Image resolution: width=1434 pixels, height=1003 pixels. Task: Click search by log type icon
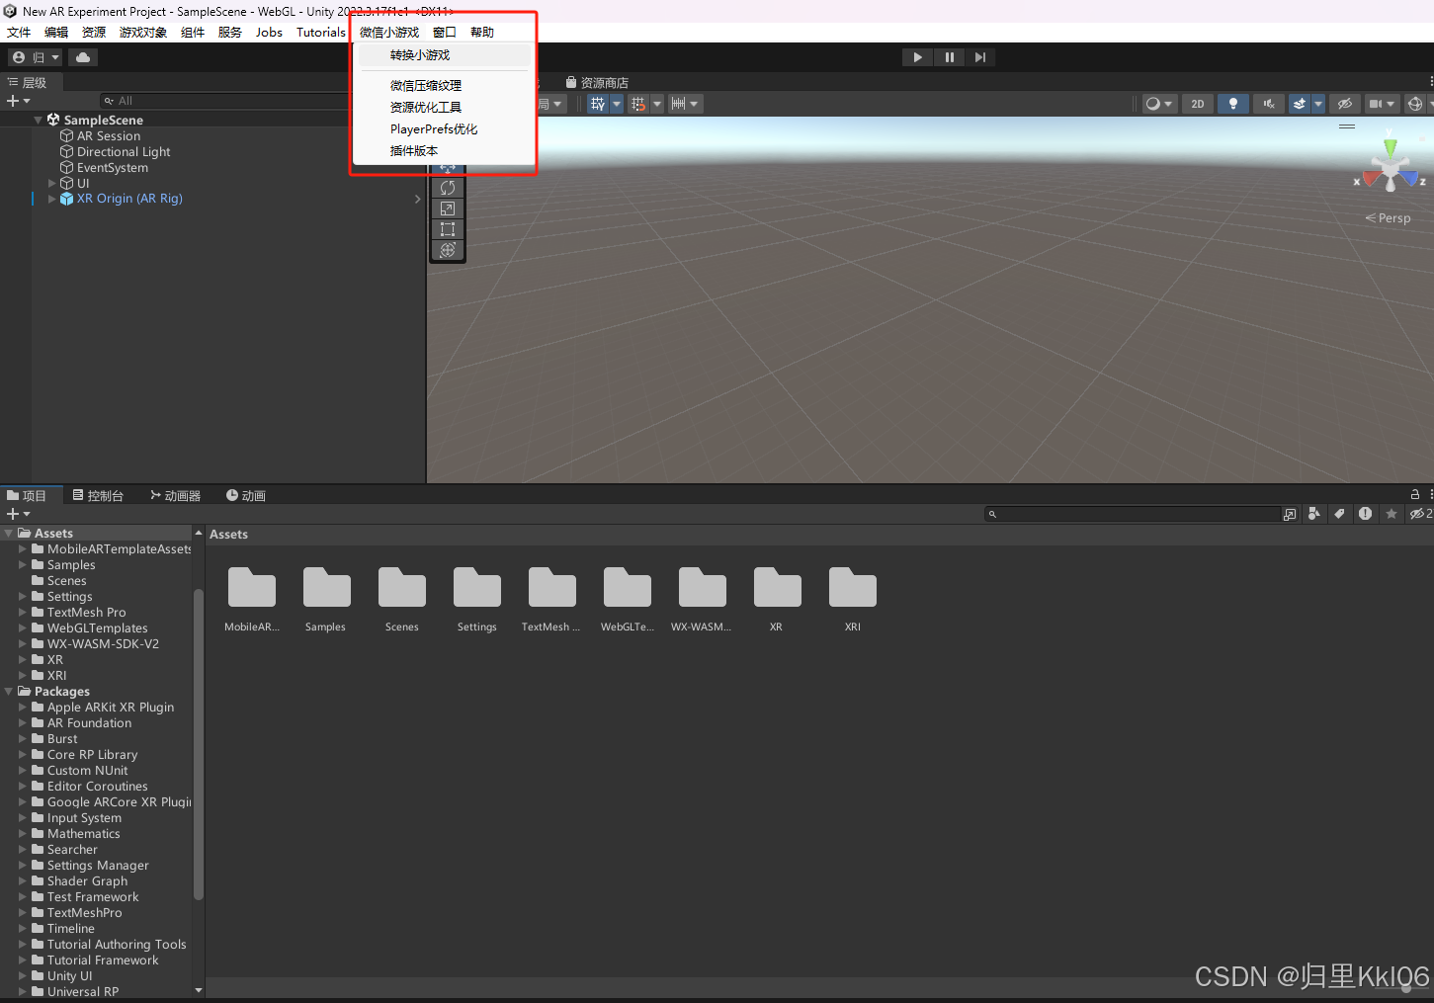pos(1365,514)
